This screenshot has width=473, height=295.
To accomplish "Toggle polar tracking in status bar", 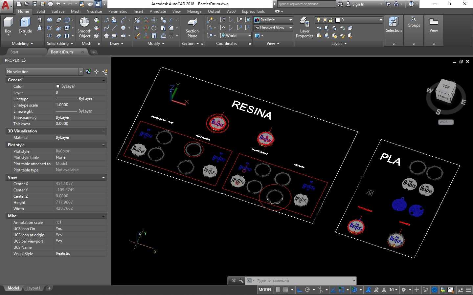I will pos(307,290).
